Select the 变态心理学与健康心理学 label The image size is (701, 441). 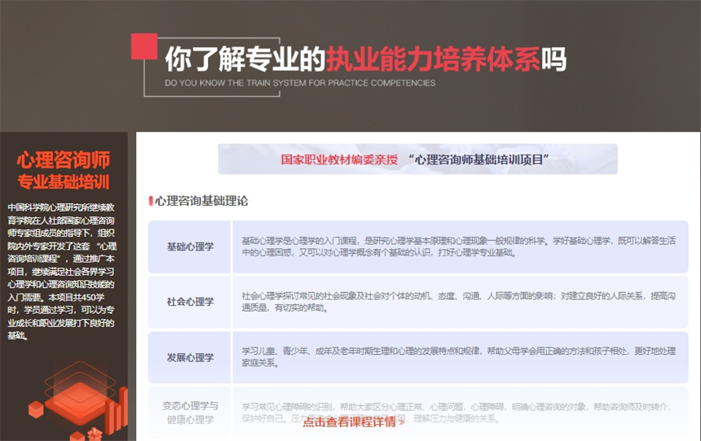pyautogui.click(x=190, y=413)
